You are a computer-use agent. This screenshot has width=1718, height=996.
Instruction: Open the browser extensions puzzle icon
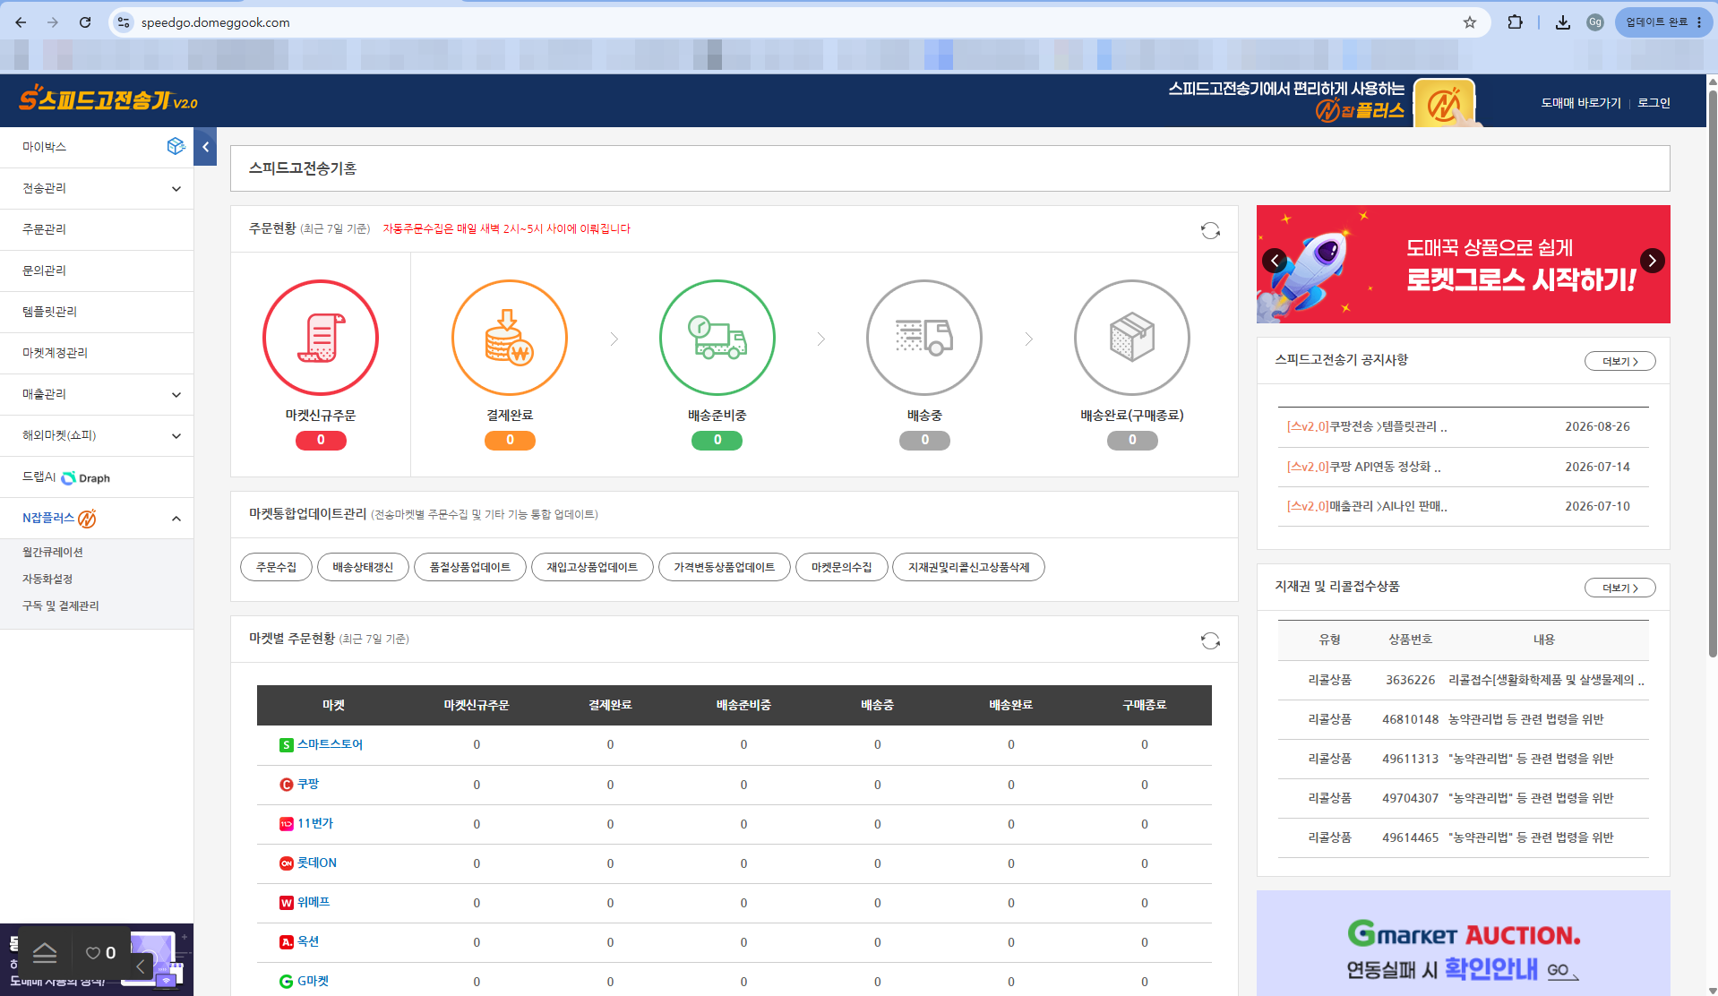point(1515,22)
